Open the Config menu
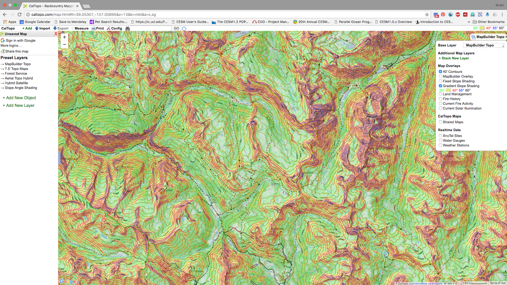Screen dimensions: 507x285 pyautogui.click(x=114, y=28)
